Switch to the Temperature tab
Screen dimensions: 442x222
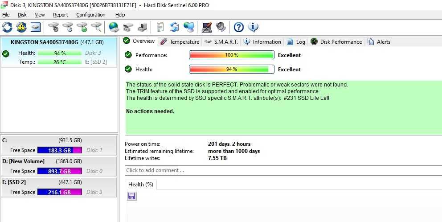coord(179,42)
